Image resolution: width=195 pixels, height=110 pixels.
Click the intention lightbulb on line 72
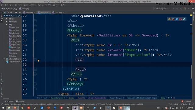(39, 61)
